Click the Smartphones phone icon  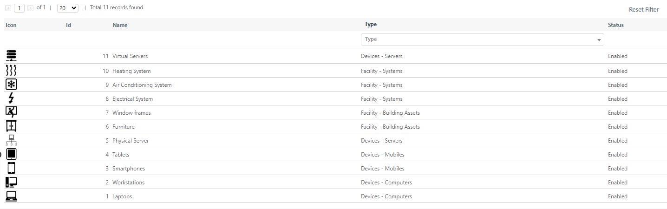pos(11,168)
